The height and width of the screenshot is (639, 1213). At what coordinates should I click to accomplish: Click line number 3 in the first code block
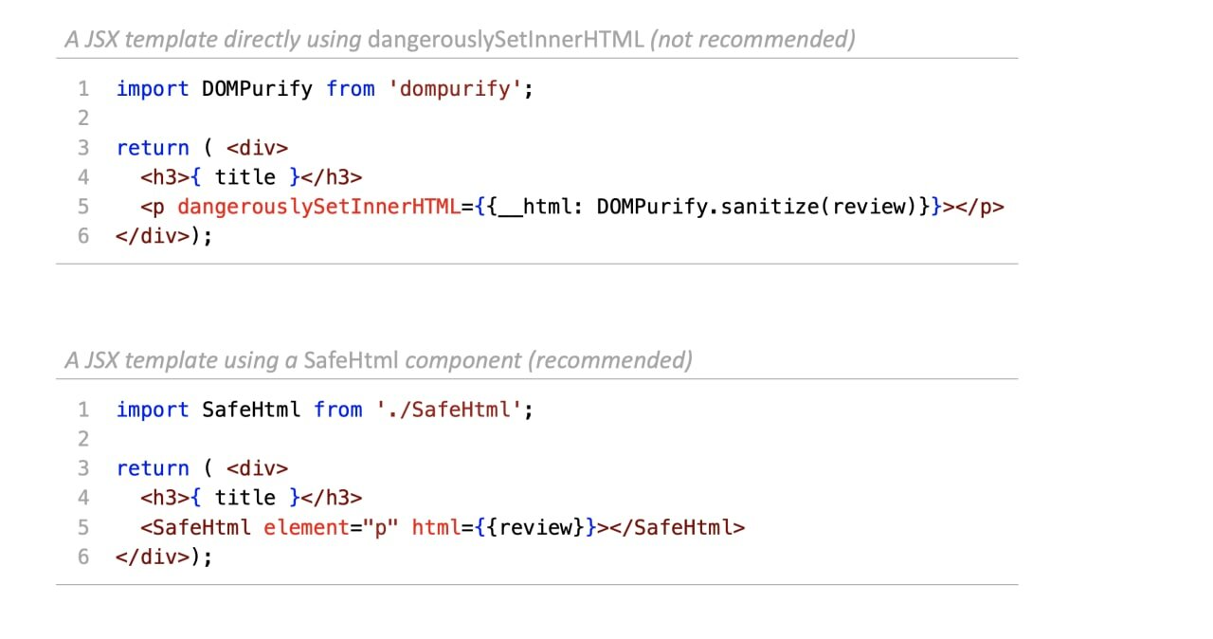[83, 148]
